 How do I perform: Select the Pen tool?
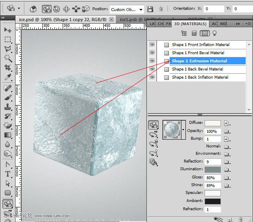8,165
